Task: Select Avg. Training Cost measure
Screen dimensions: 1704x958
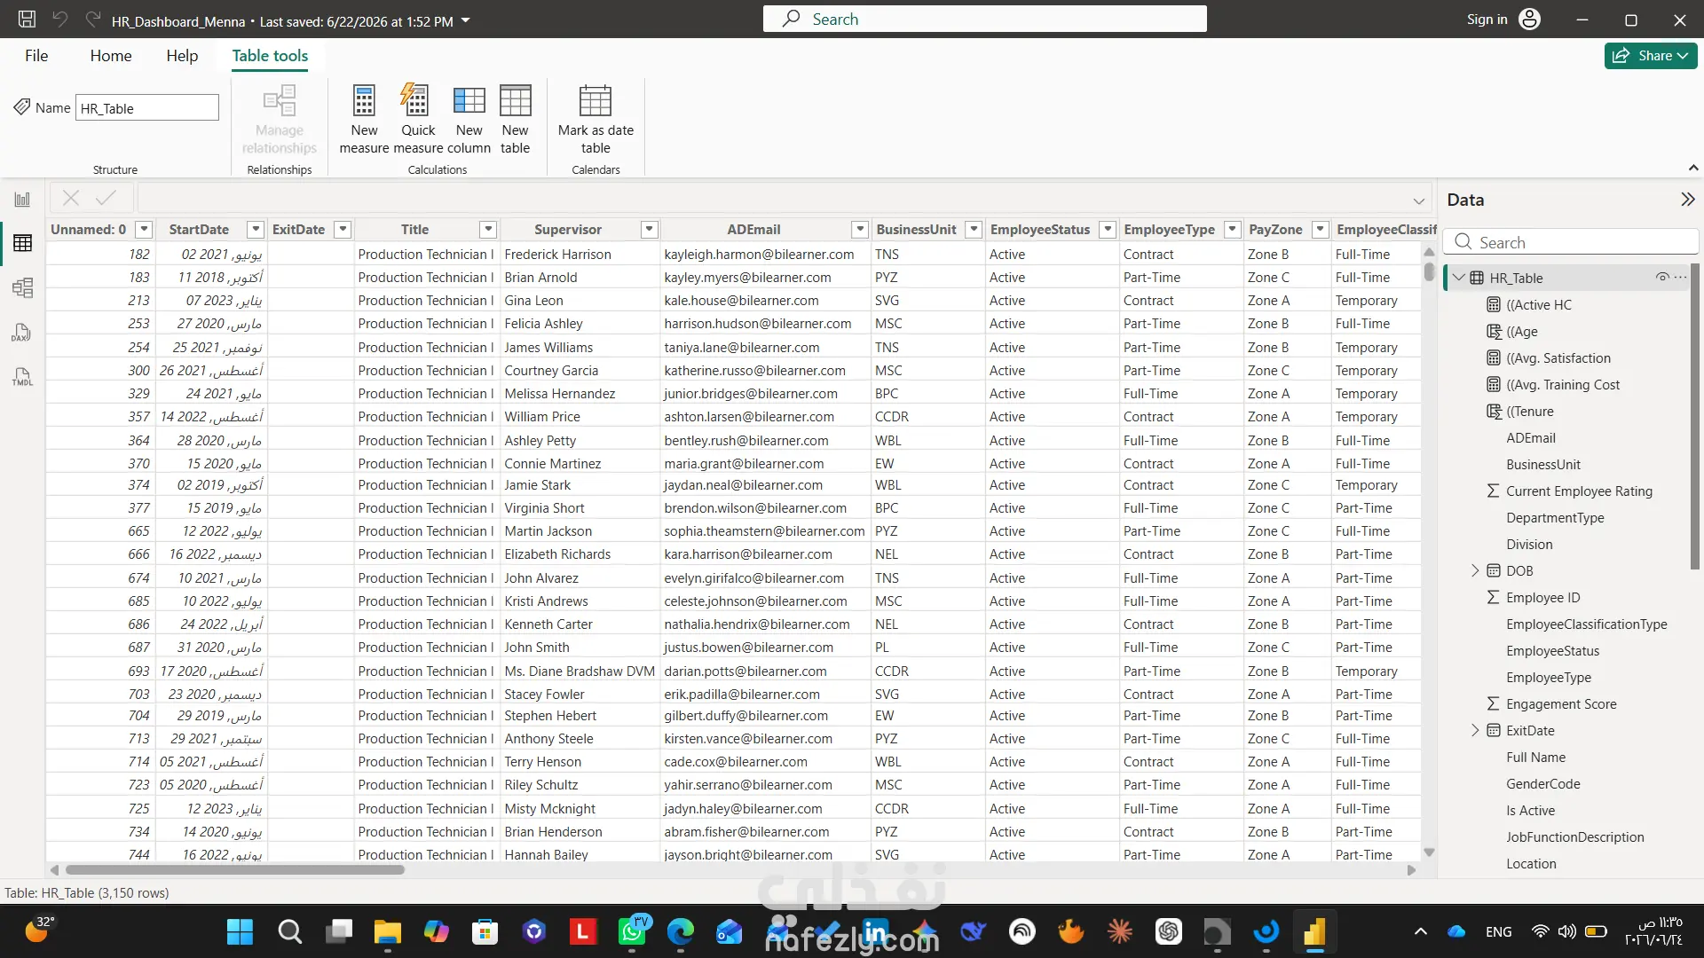Action: 1563,384
